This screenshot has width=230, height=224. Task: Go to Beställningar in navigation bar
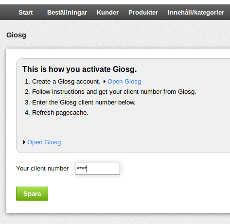(67, 13)
